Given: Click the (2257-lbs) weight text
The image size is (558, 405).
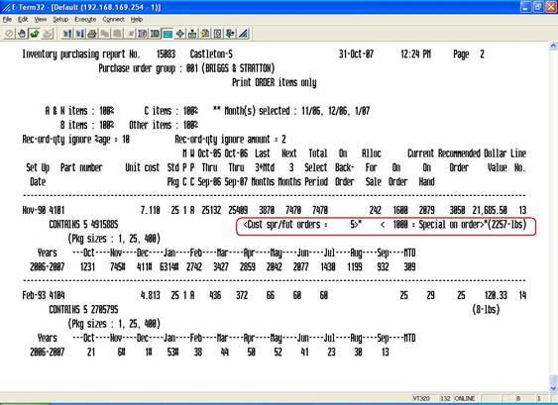Looking at the screenshot, I should click(x=506, y=225).
